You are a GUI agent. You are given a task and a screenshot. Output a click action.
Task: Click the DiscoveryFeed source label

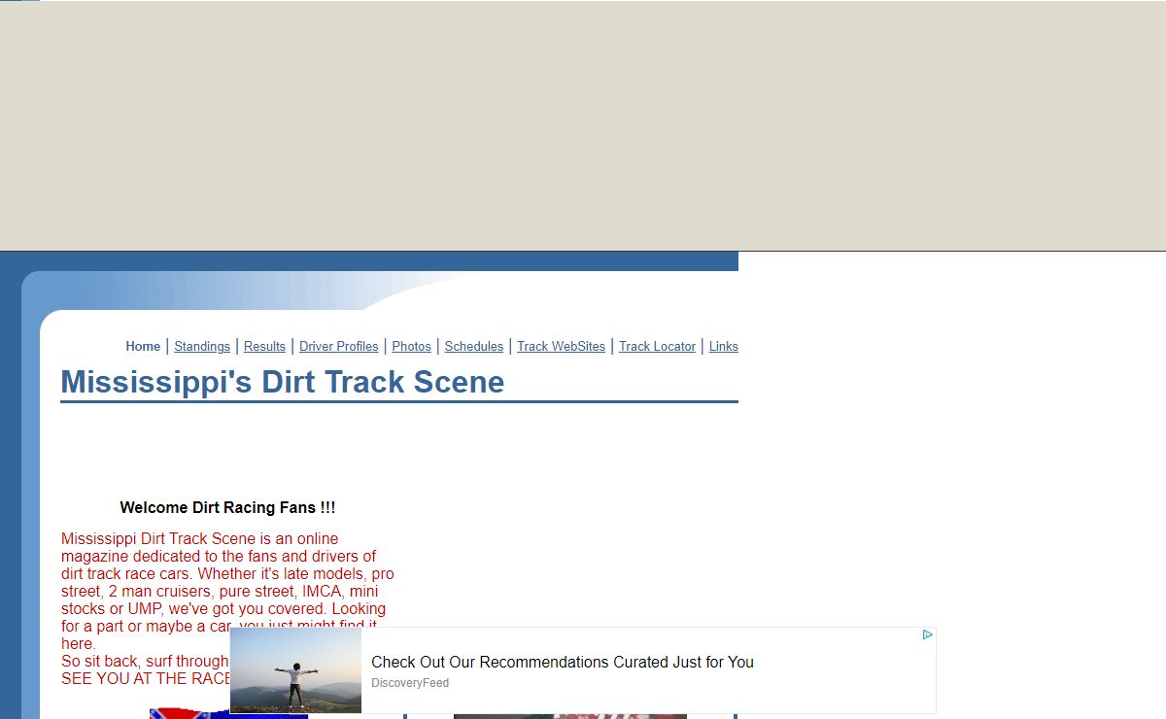click(409, 684)
